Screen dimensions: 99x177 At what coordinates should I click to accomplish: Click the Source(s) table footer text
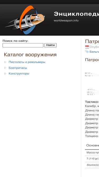click(93, 165)
